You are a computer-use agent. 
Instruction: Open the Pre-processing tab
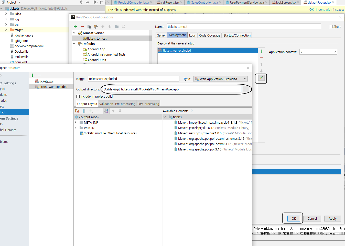125,104
